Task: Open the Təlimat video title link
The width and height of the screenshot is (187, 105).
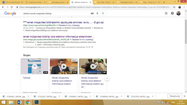Action: 26,78
